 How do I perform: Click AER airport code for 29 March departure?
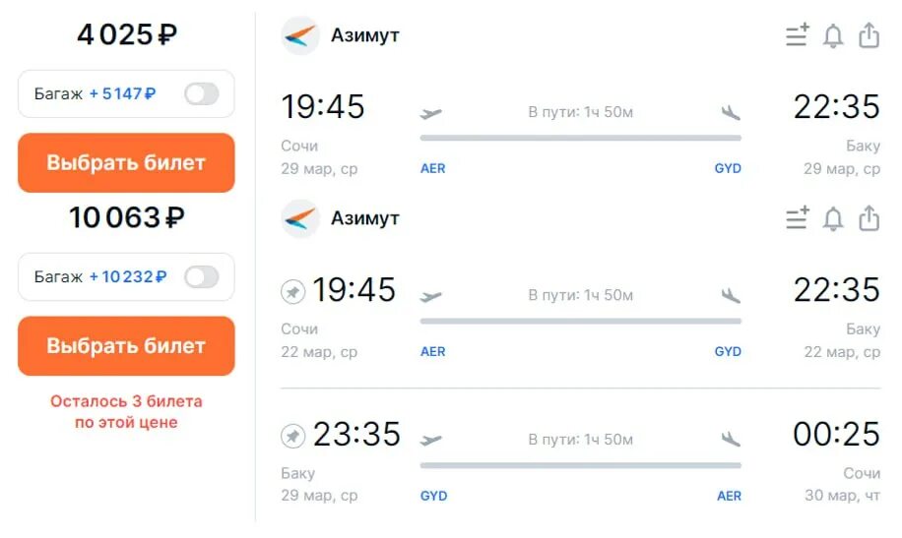432,168
